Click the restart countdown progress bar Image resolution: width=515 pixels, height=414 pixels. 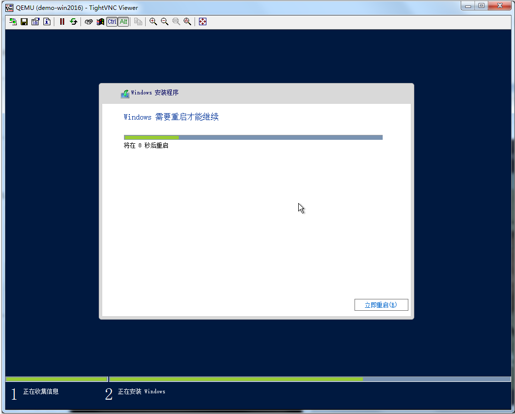pos(253,137)
